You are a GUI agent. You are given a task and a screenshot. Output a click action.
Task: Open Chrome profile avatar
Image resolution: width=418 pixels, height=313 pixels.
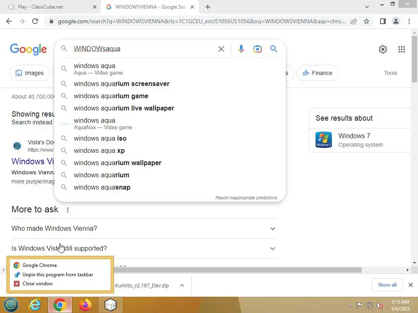396,21
